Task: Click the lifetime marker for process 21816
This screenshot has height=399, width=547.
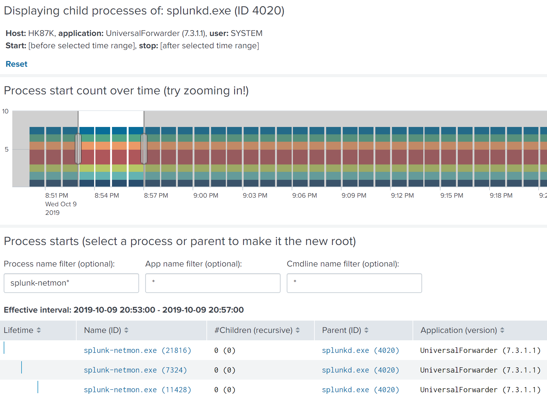Action: click(4, 348)
